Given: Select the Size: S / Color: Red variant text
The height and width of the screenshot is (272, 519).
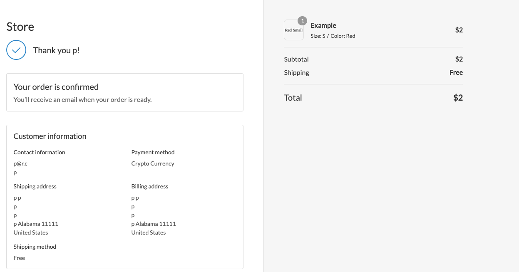Looking at the screenshot, I should point(333,36).
